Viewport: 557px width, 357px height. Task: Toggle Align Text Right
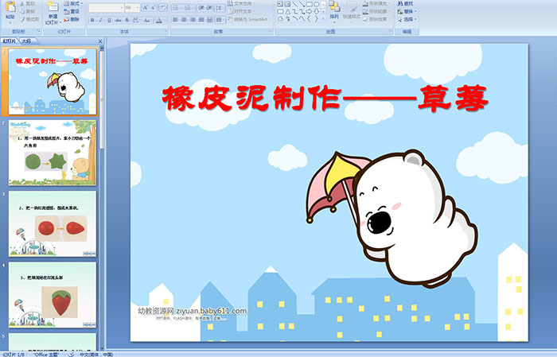(x=193, y=20)
